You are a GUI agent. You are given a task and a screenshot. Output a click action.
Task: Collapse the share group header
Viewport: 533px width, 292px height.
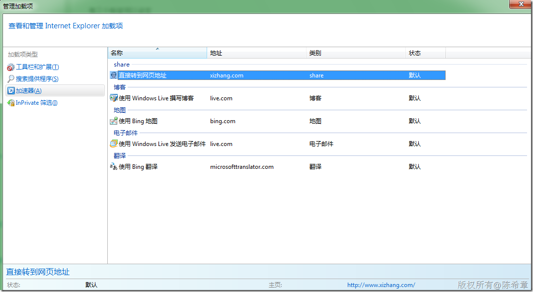[x=122, y=64]
